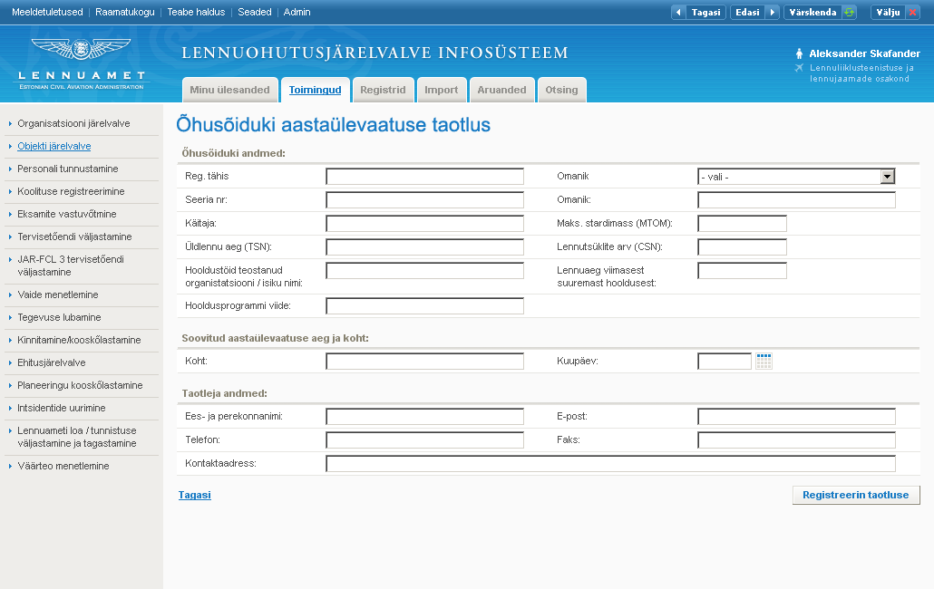Open the Teabe haldus menu
The height and width of the screenshot is (589, 934).
tap(196, 12)
